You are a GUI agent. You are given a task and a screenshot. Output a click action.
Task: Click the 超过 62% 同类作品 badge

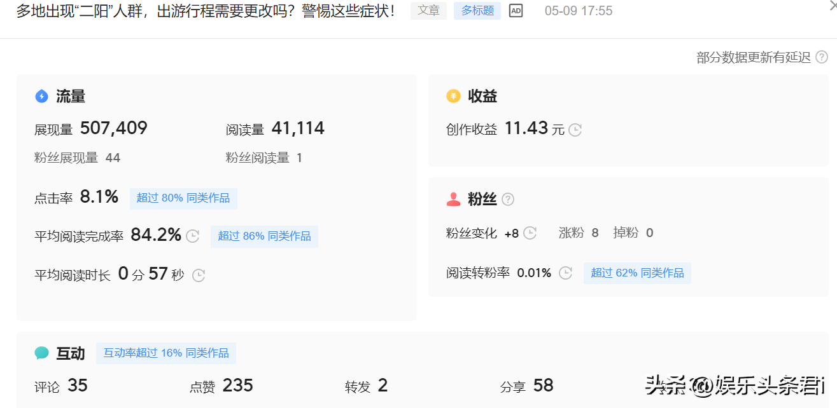[x=637, y=273]
